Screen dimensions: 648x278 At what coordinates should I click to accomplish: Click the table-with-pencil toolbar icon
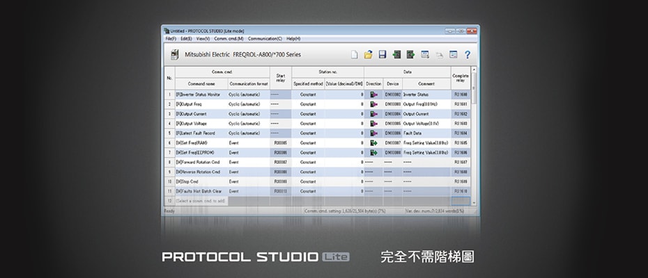pyautogui.click(x=425, y=54)
